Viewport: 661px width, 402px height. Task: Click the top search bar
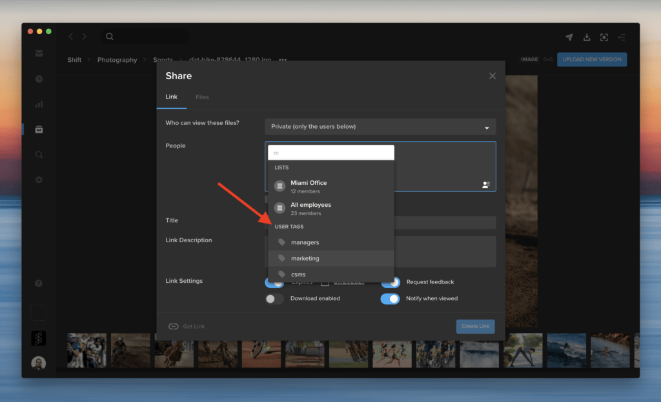pyautogui.click(x=145, y=37)
